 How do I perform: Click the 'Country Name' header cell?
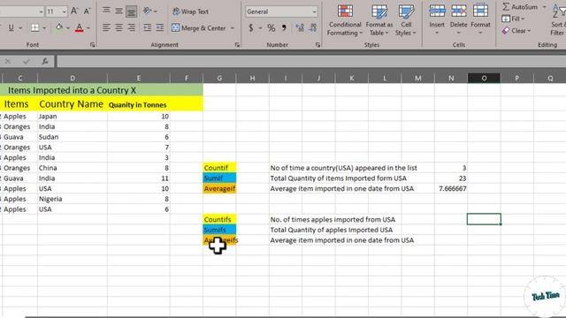click(x=73, y=104)
